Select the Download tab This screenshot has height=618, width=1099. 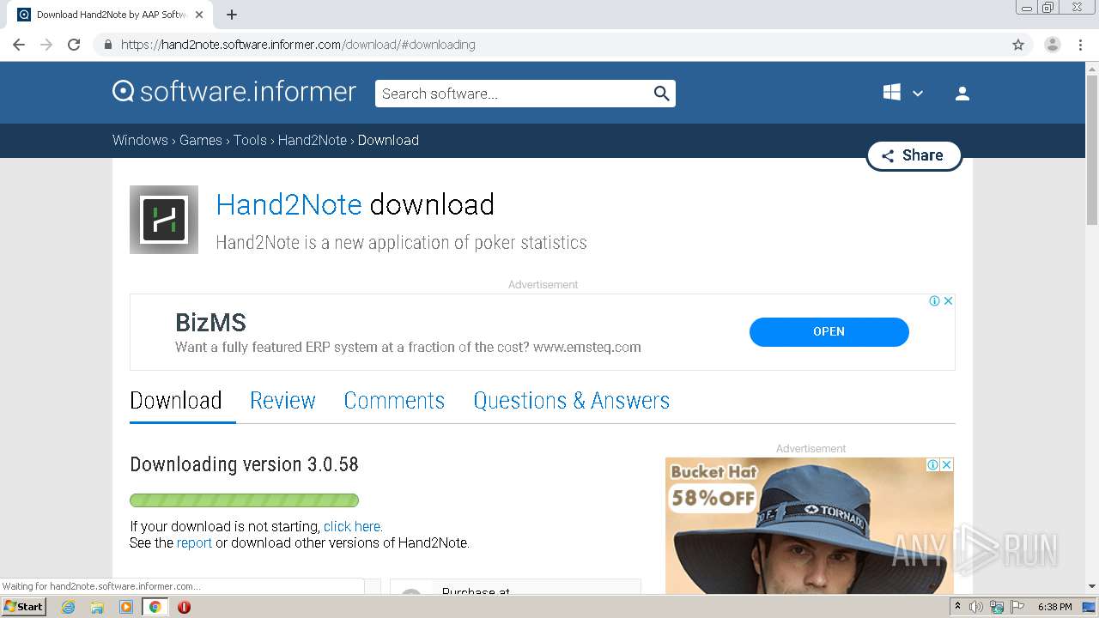point(176,401)
